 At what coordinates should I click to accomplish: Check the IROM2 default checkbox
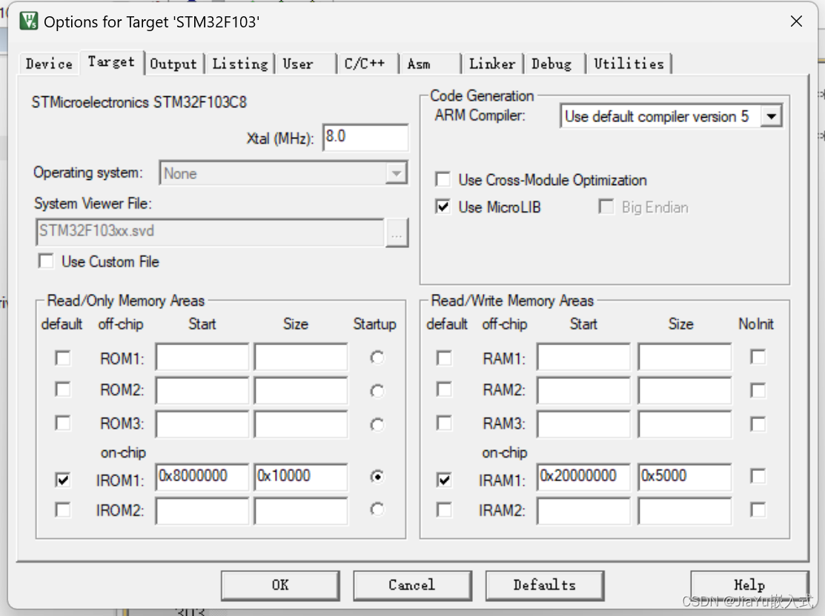click(62, 510)
